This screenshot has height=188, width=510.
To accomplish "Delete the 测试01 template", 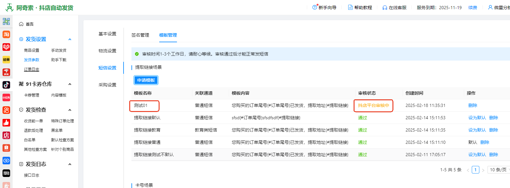I will tap(473, 105).
